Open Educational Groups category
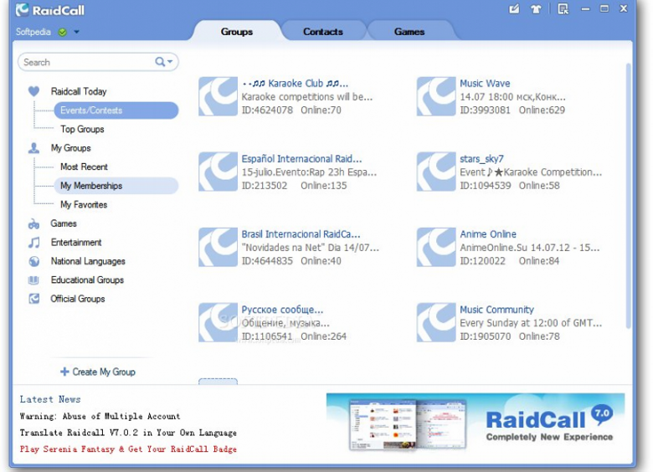The height and width of the screenshot is (472, 653). 87,280
